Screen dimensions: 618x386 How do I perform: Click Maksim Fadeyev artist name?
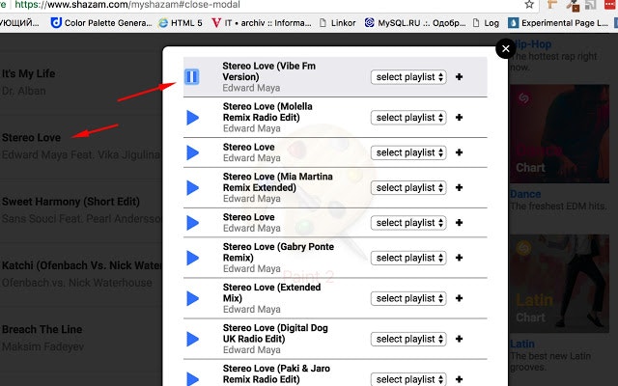coord(42,346)
